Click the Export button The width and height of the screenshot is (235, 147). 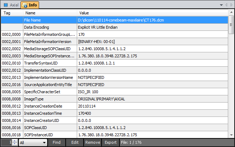tap(111, 142)
